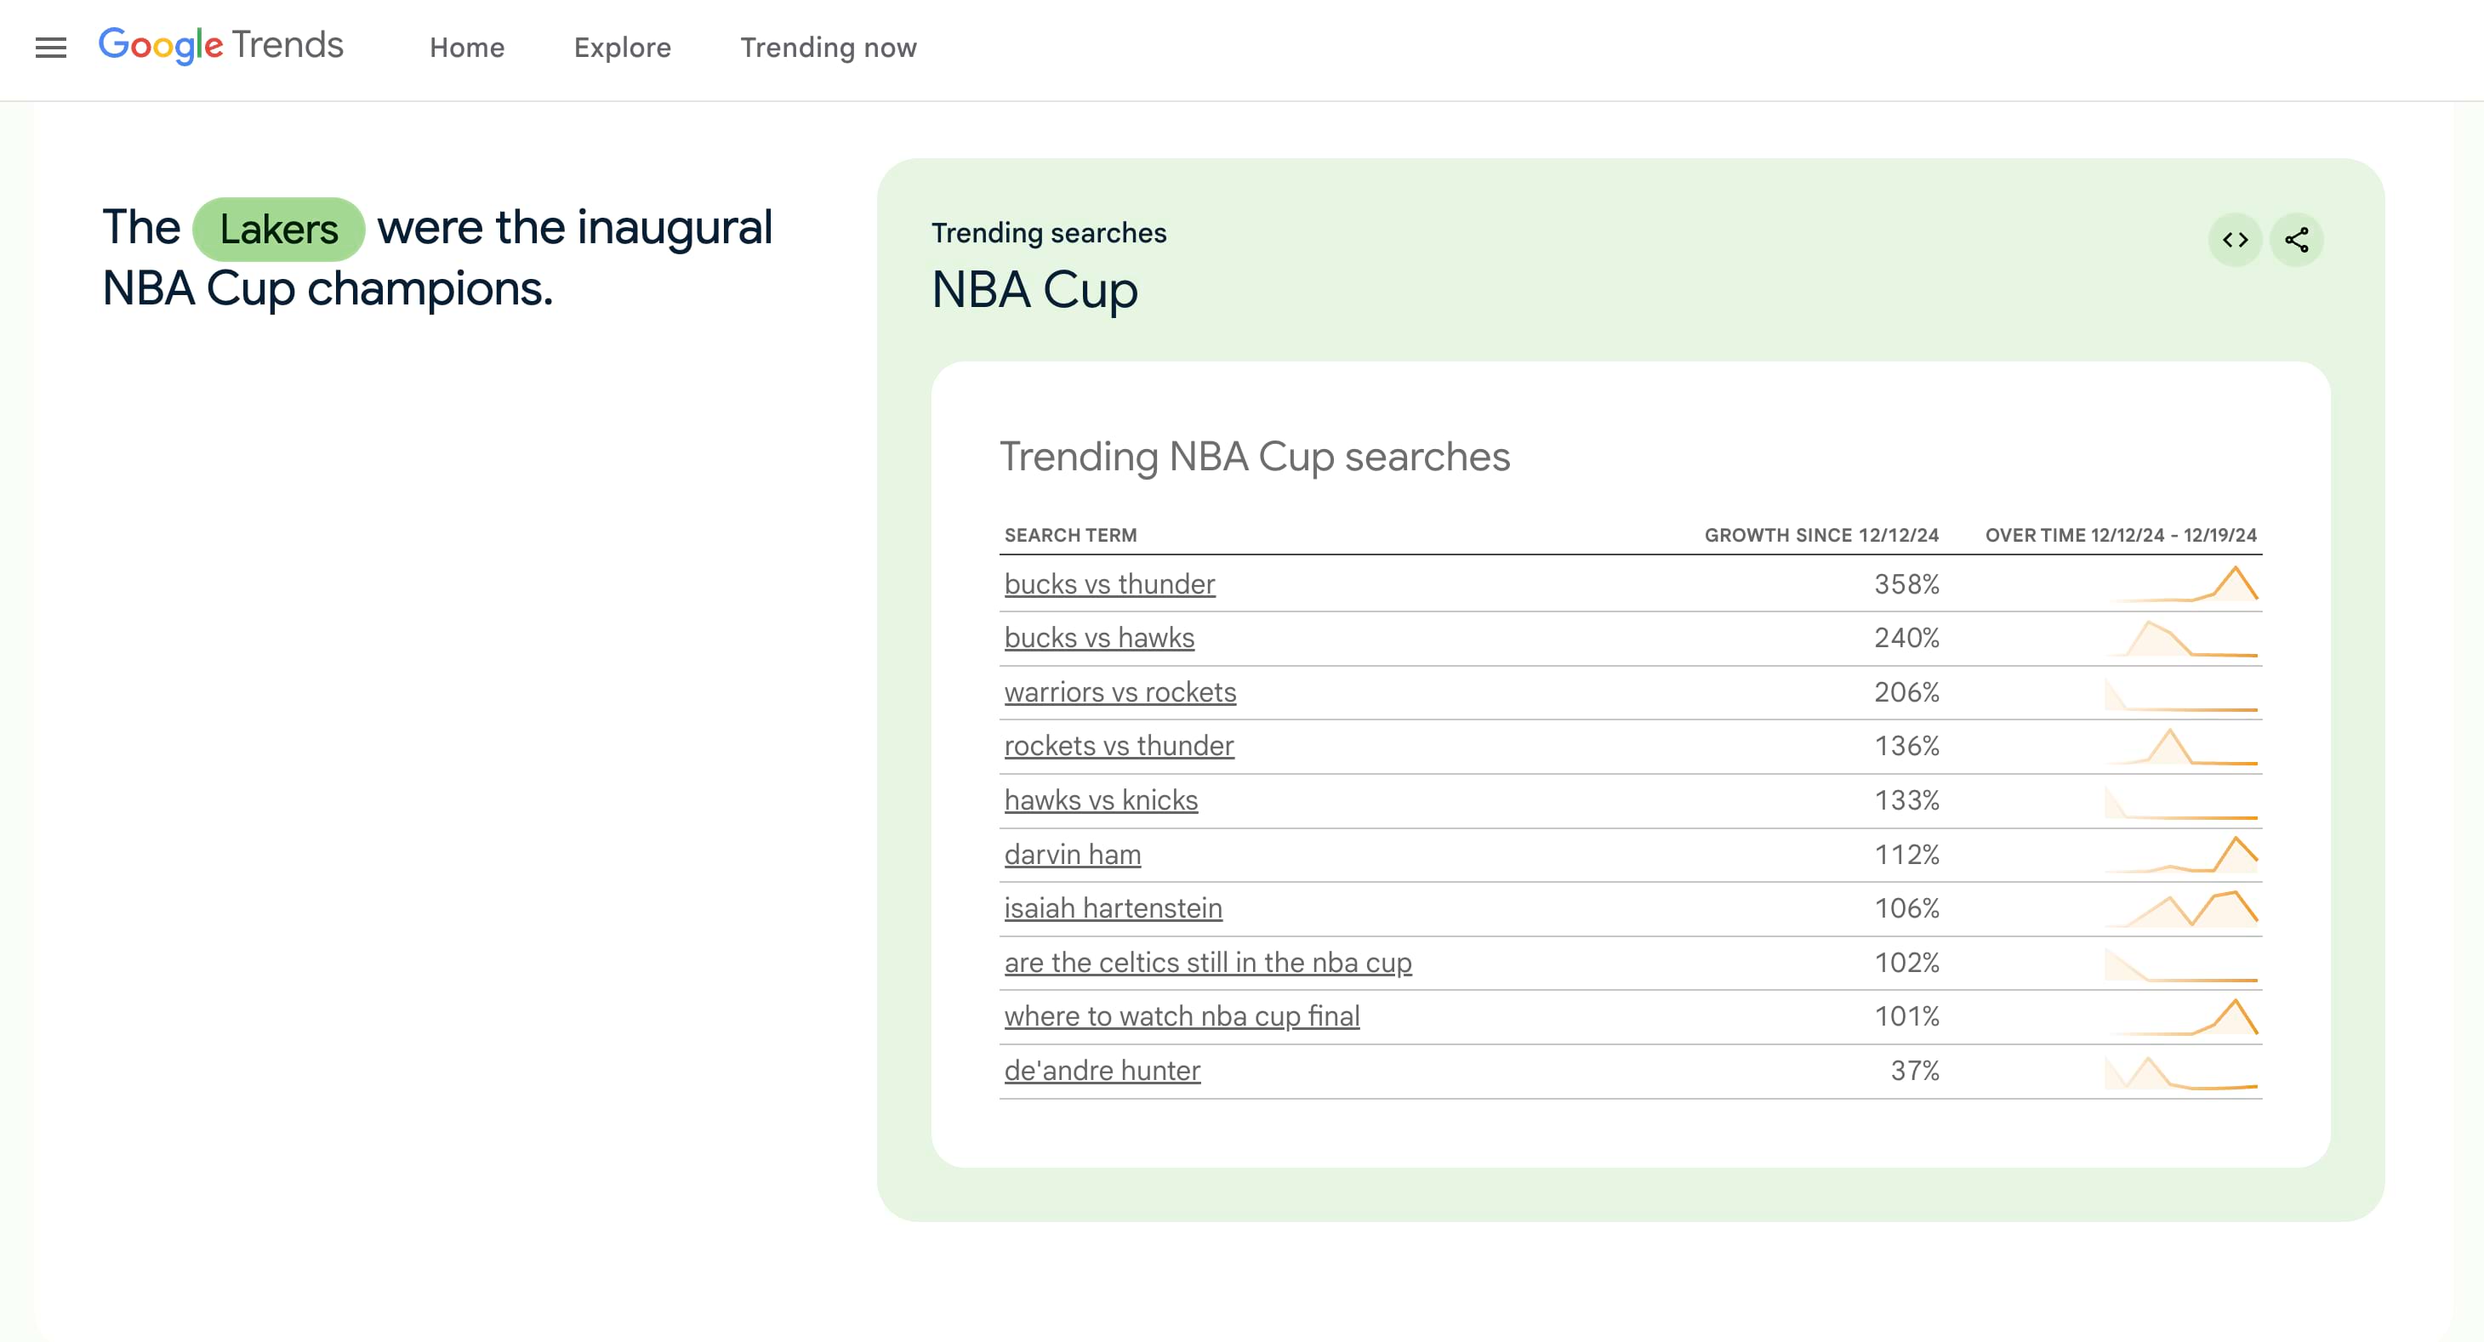Click the isaiah hartenstein trend sparkline
The height and width of the screenshot is (1342, 2484).
click(x=2181, y=908)
